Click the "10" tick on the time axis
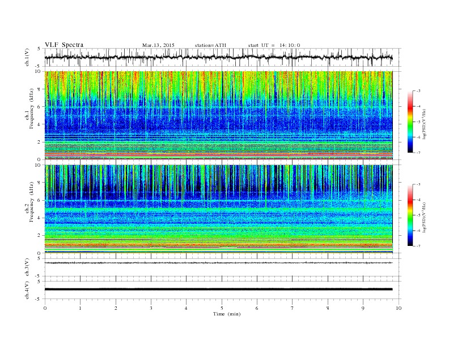The width and height of the screenshot is (449, 346). (399, 308)
